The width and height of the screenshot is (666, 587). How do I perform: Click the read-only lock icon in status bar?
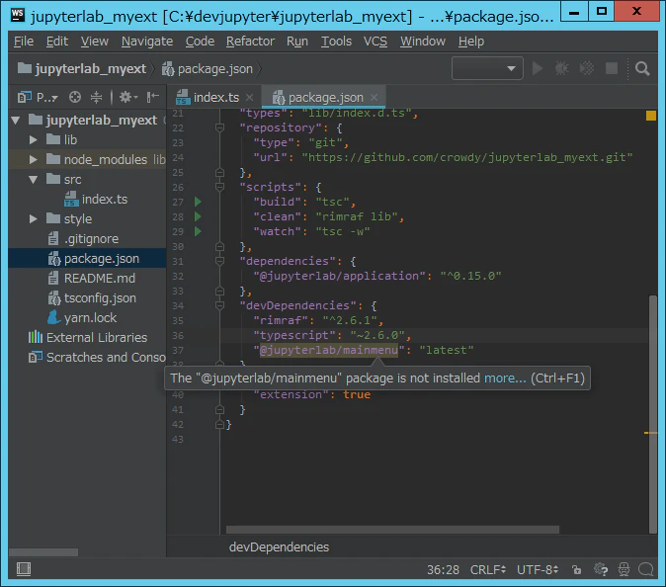(576, 569)
